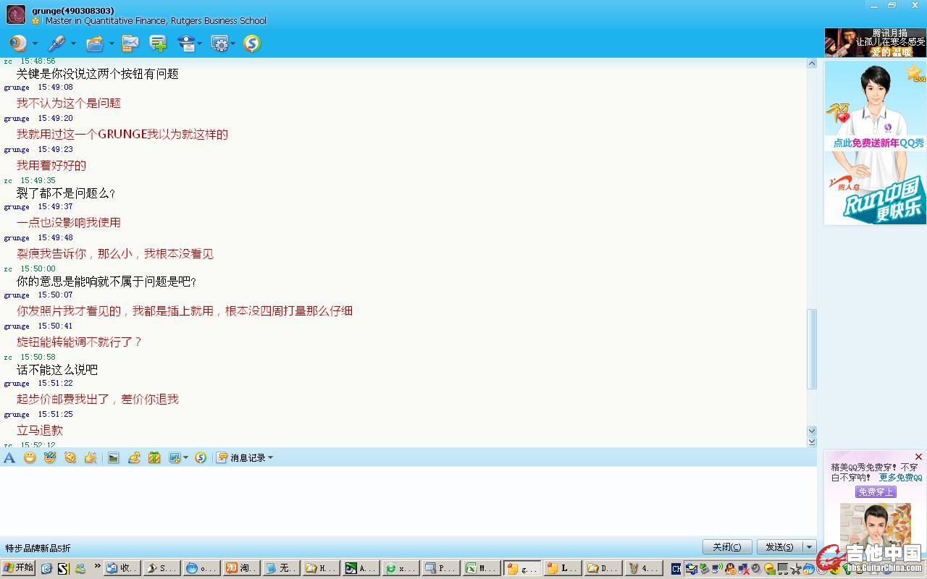
Task: Start a video call with webcam icon
Action: coord(18,43)
